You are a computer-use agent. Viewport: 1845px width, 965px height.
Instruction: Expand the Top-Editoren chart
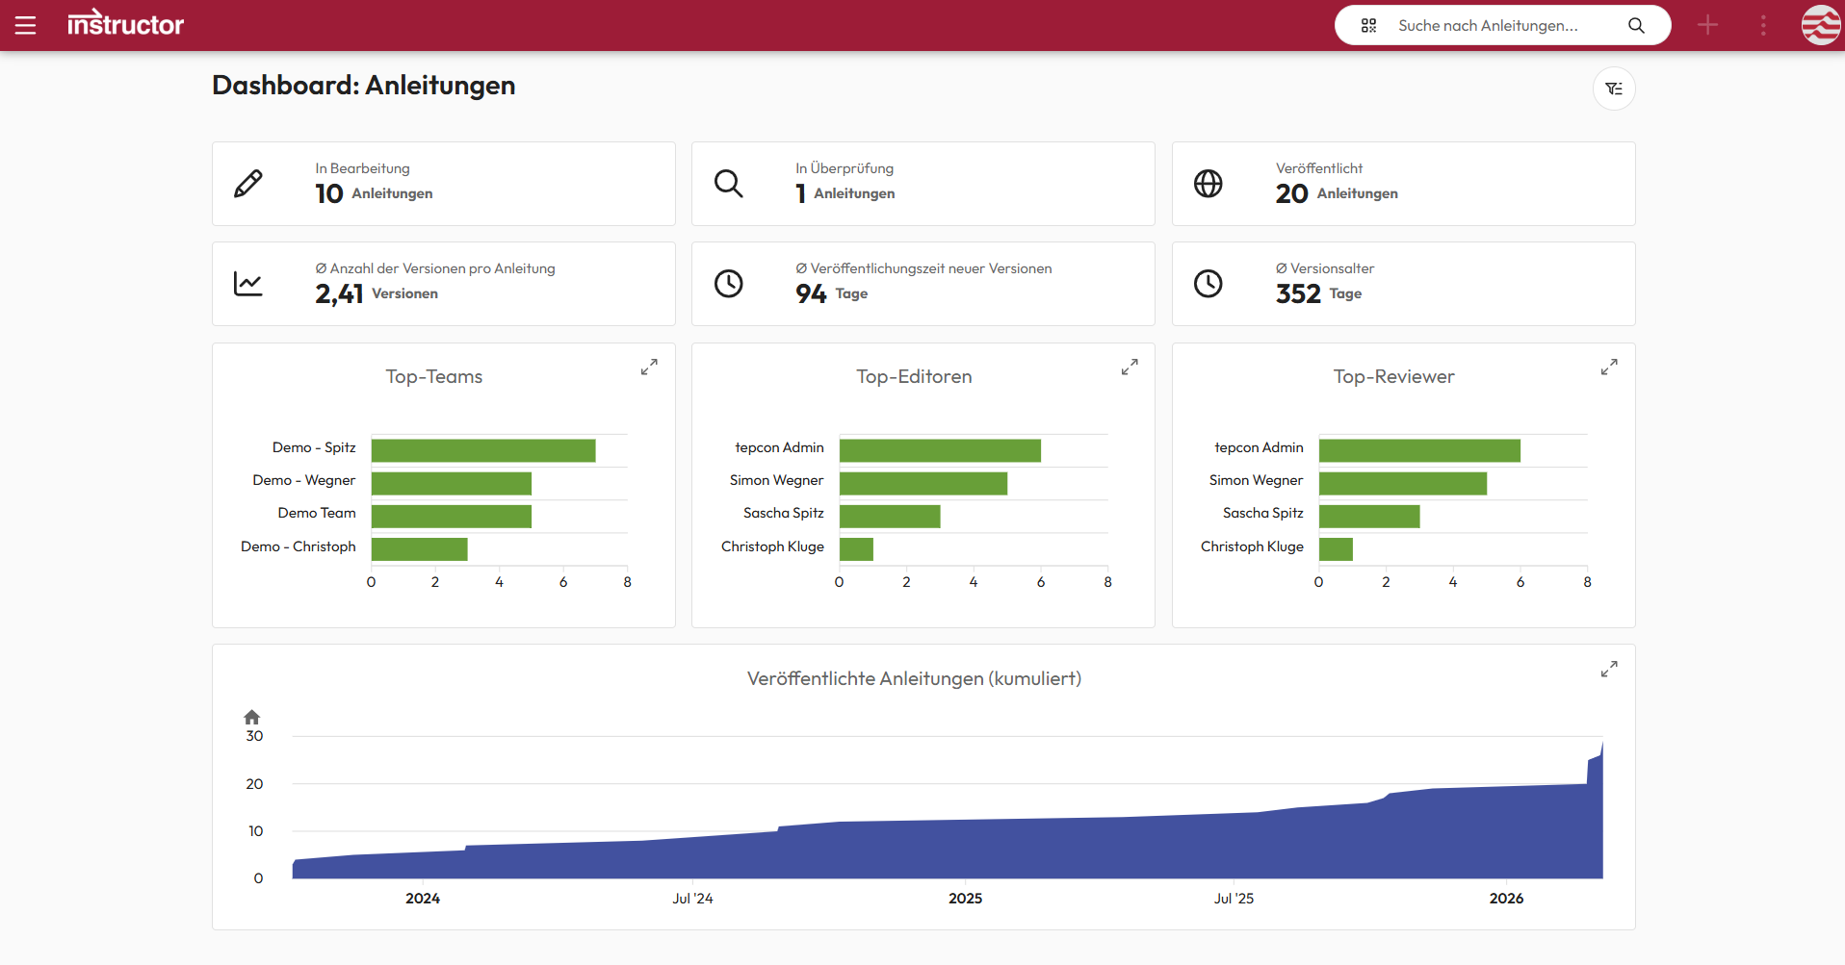1130,368
